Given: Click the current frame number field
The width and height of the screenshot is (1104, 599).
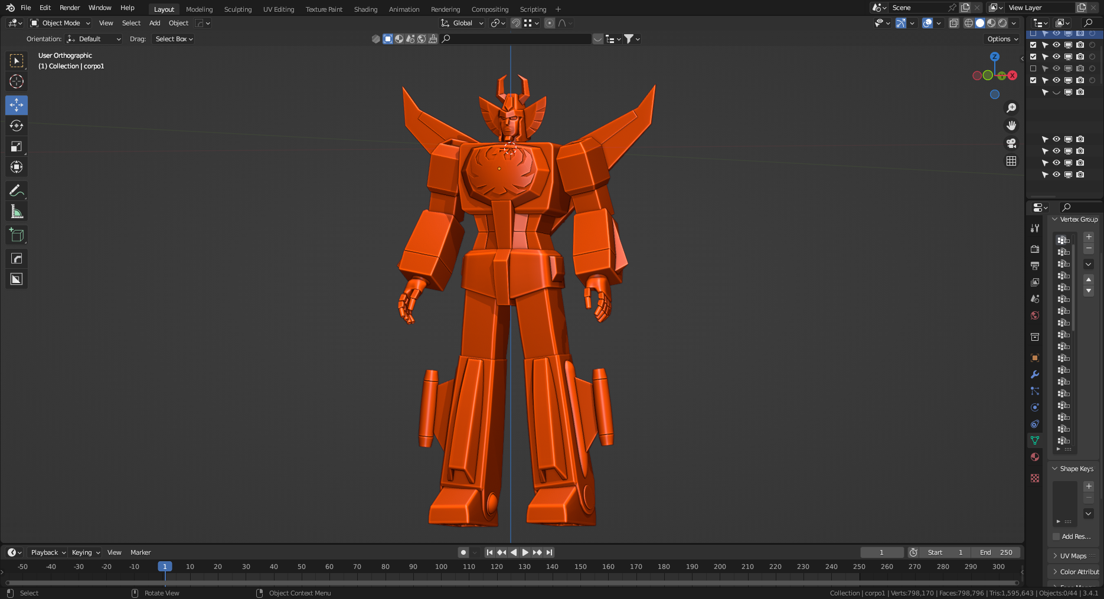Looking at the screenshot, I should coord(882,552).
